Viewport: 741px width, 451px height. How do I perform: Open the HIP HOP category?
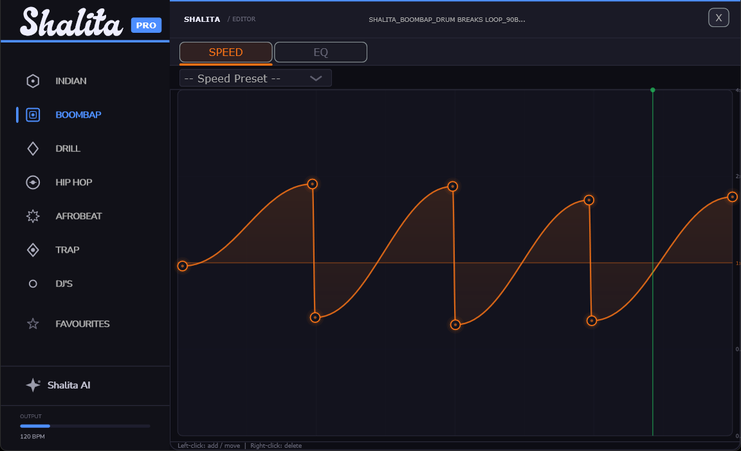pyautogui.click(x=74, y=183)
